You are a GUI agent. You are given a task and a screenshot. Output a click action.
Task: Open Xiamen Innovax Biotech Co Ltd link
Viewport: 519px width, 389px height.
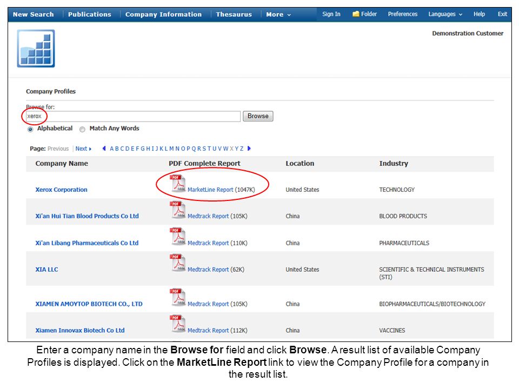(80, 330)
